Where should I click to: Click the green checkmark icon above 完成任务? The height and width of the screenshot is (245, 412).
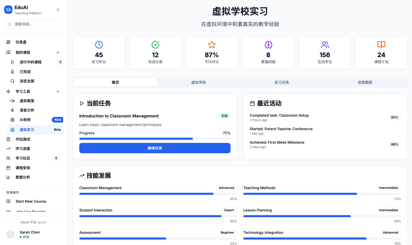155,45
